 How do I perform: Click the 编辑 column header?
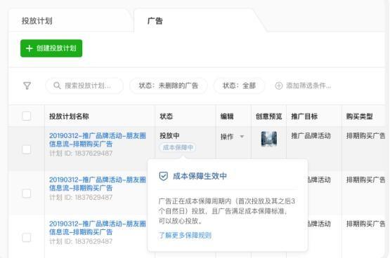coord(227,116)
